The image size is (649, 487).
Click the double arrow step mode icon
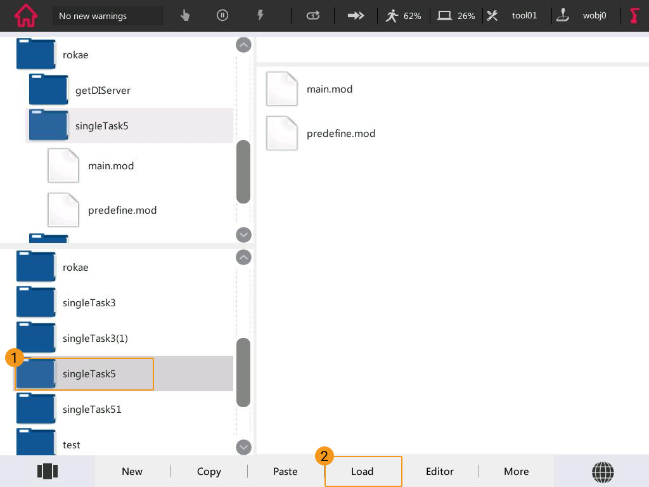tap(356, 16)
